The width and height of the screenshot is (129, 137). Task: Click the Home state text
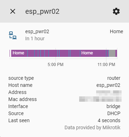[x=116, y=31]
